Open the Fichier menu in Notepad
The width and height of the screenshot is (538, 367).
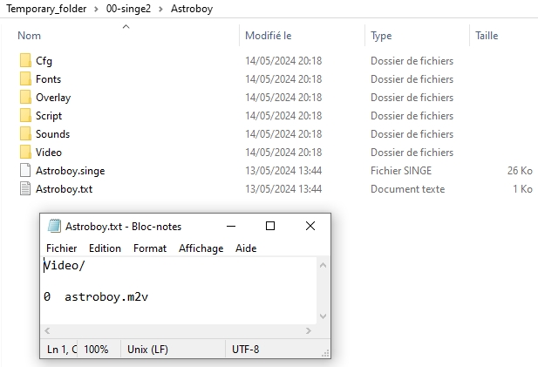click(x=61, y=248)
